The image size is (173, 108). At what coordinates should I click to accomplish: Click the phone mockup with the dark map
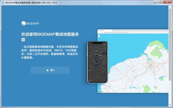(97, 62)
